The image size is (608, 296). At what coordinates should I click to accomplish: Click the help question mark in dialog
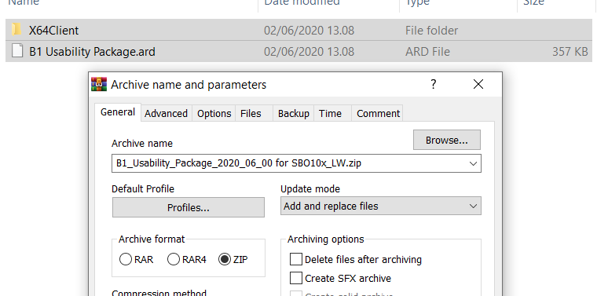(x=434, y=84)
